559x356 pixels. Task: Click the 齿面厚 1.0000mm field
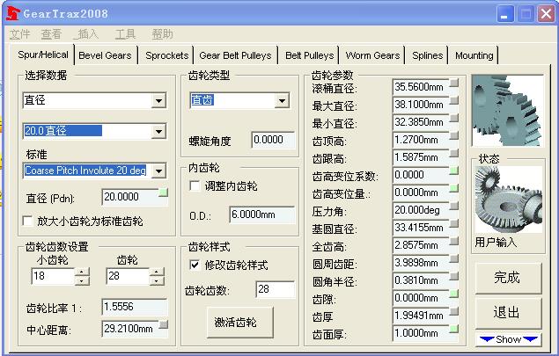(x=424, y=333)
